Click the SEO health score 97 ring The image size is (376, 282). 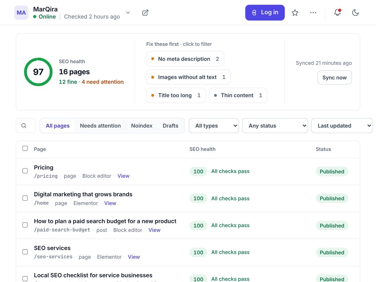tap(38, 72)
